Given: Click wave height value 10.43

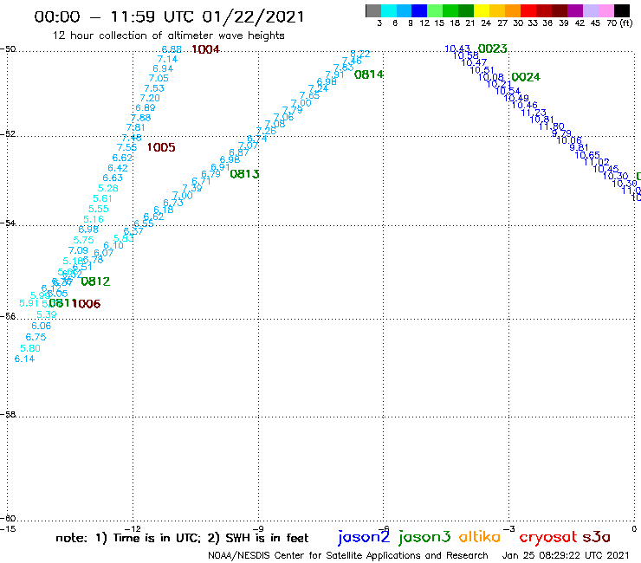Looking at the screenshot, I should [457, 49].
